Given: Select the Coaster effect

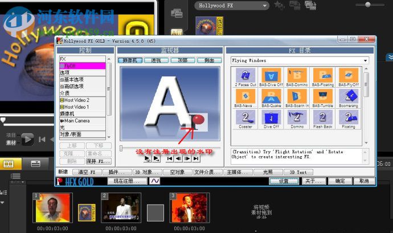Looking at the screenshot, I should (245, 119).
